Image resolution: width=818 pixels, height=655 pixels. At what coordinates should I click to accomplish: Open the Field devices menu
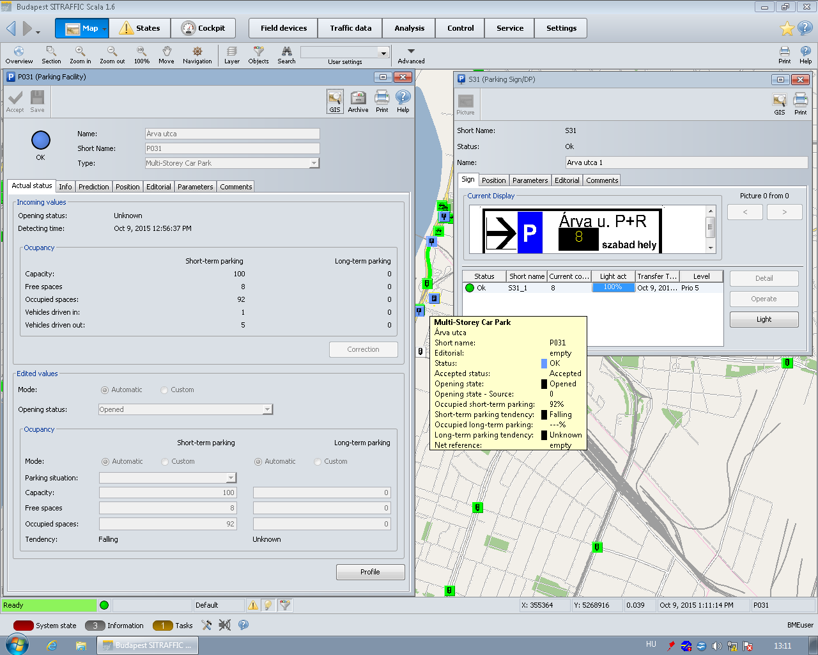pos(284,28)
